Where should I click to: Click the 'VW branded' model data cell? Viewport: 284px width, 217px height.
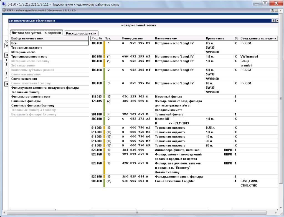(249, 56)
